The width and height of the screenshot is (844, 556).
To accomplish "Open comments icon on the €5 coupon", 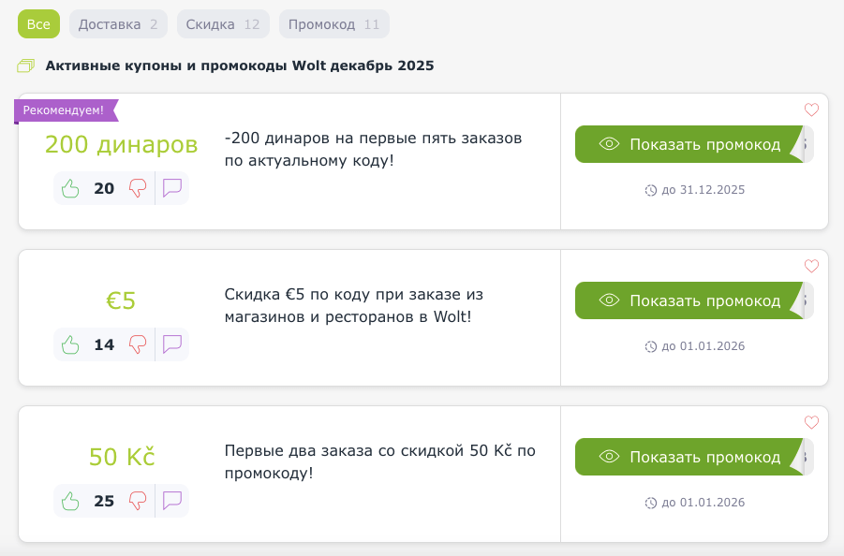I will pos(171,344).
